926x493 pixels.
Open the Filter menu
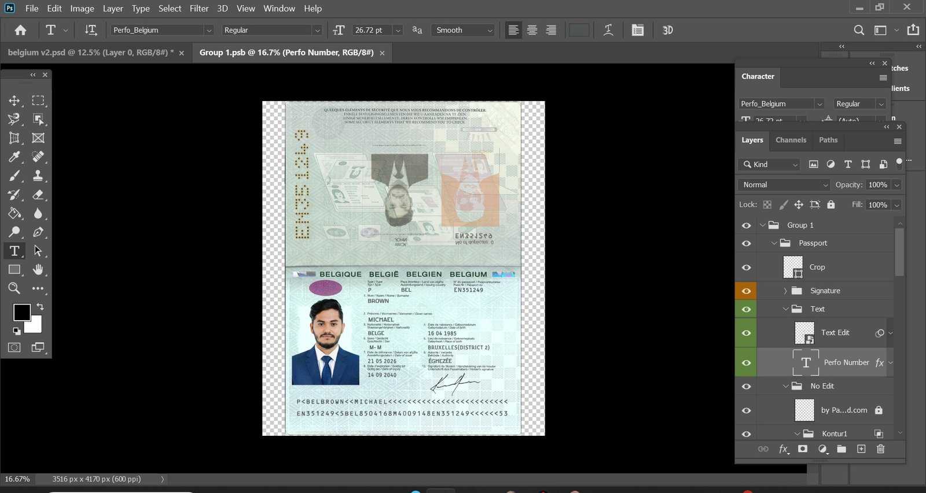[199, 9]
